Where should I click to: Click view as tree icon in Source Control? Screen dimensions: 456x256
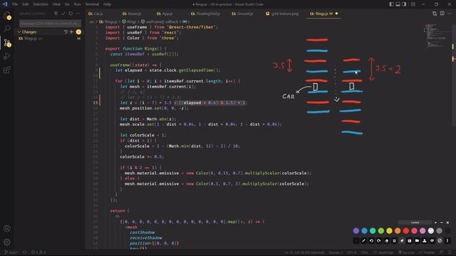[56, 14]
